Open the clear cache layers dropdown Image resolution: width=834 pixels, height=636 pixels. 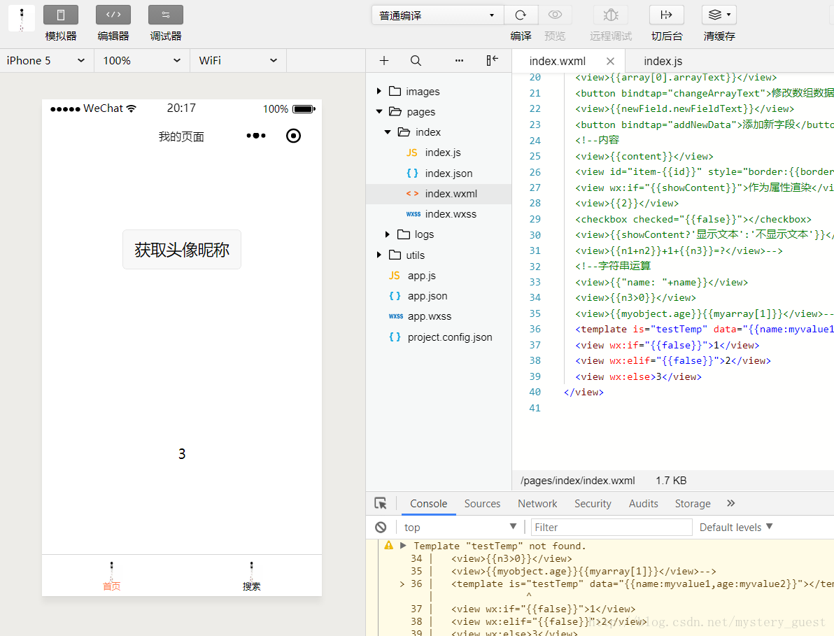[719, 15]
